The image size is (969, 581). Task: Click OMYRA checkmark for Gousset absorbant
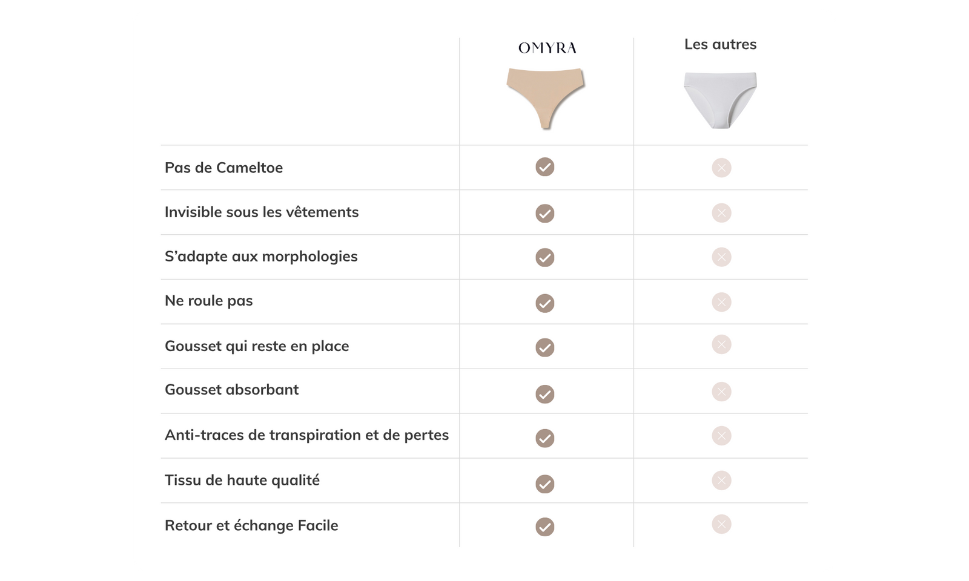pos(545,394)
